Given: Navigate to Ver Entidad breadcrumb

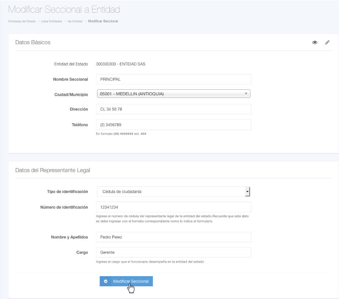Looking at the screenshot, I should click(x=75, y=21).
